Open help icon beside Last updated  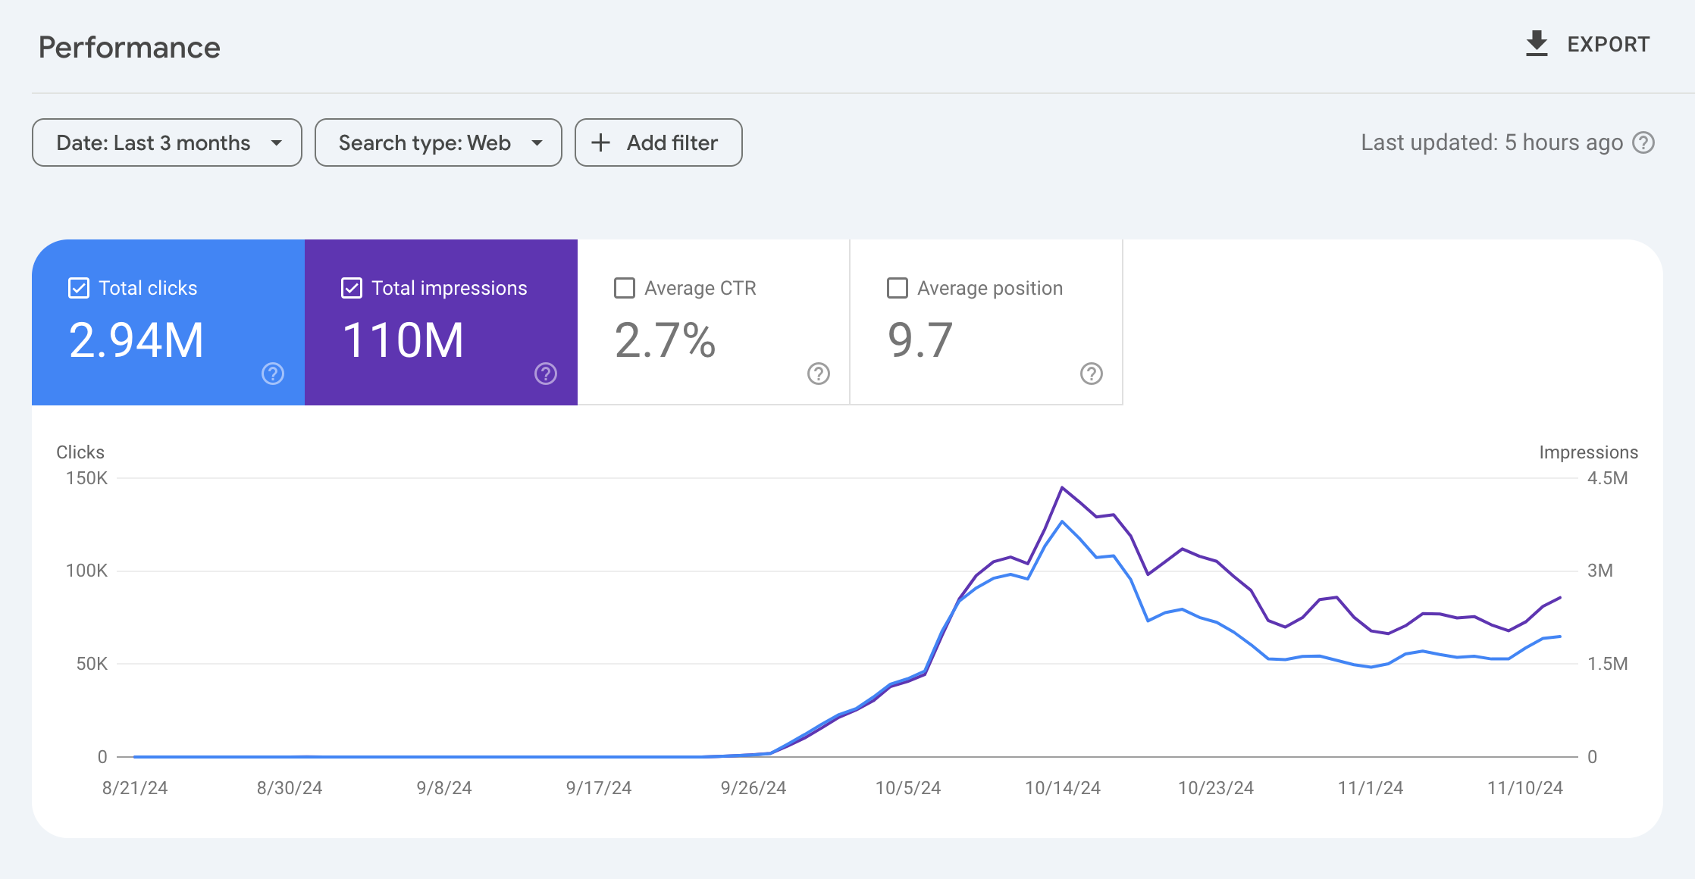click(x=1643, y=142)
